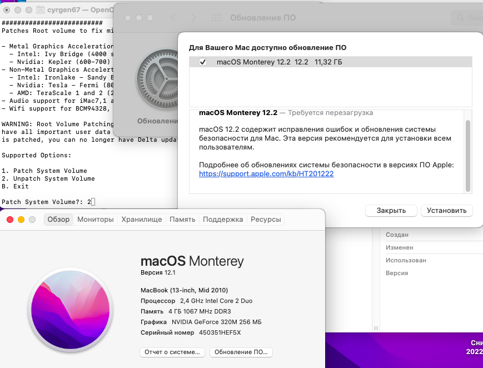
Task: Minimize the About This Mac window
Action: [x=21, y=220]
